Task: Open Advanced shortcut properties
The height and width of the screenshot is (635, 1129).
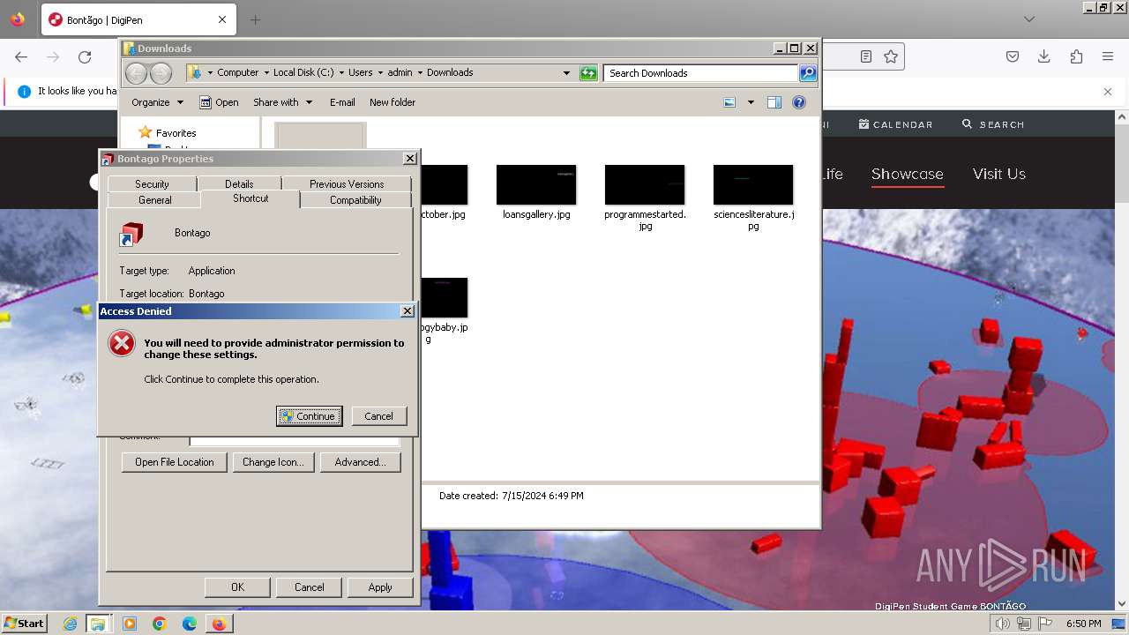Action: point(360,462)
